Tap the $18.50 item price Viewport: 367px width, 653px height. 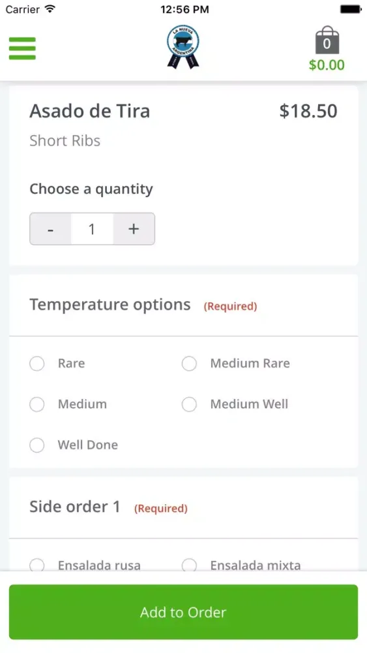[308, 111]
